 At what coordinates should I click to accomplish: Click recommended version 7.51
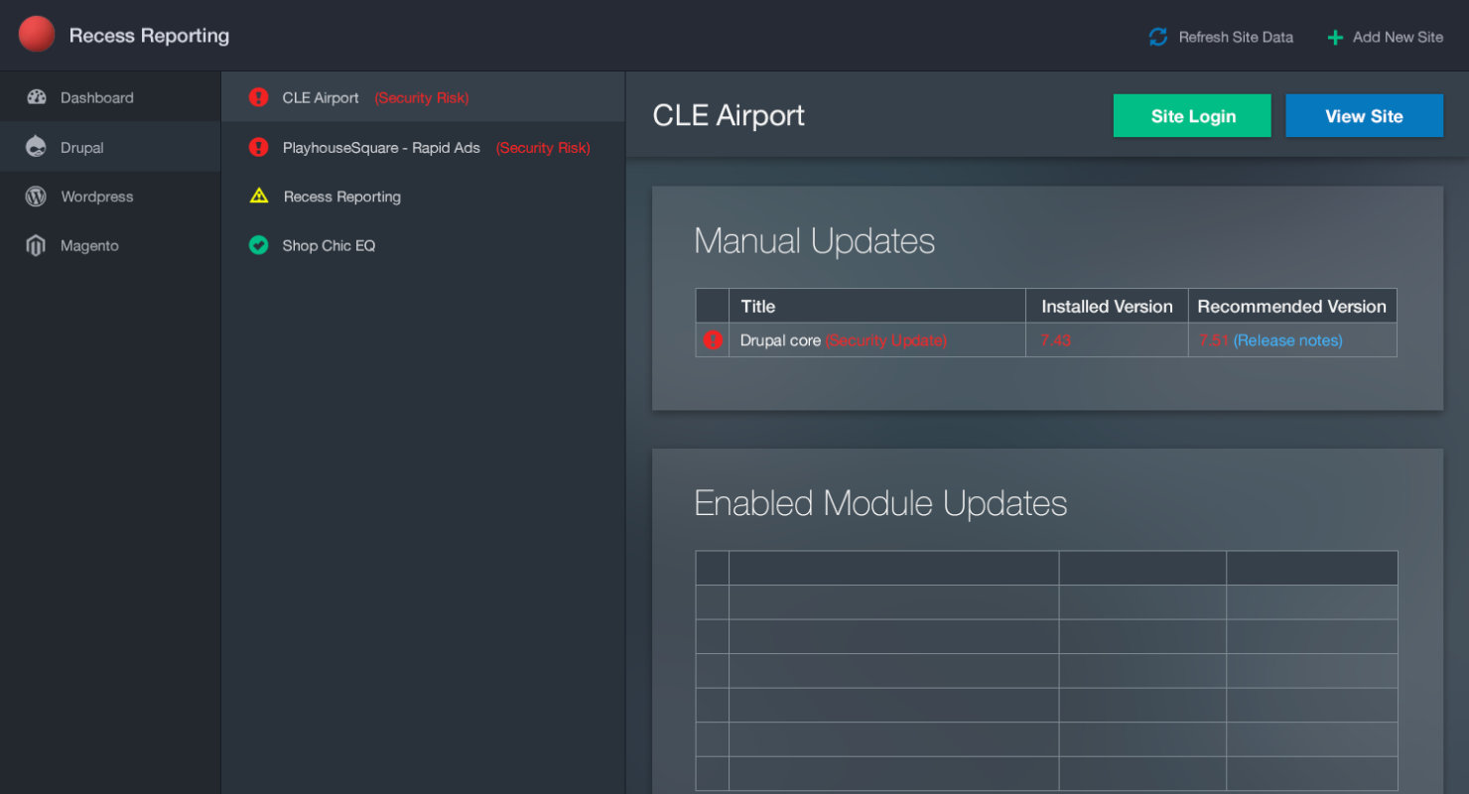(x=1214, y=340)
